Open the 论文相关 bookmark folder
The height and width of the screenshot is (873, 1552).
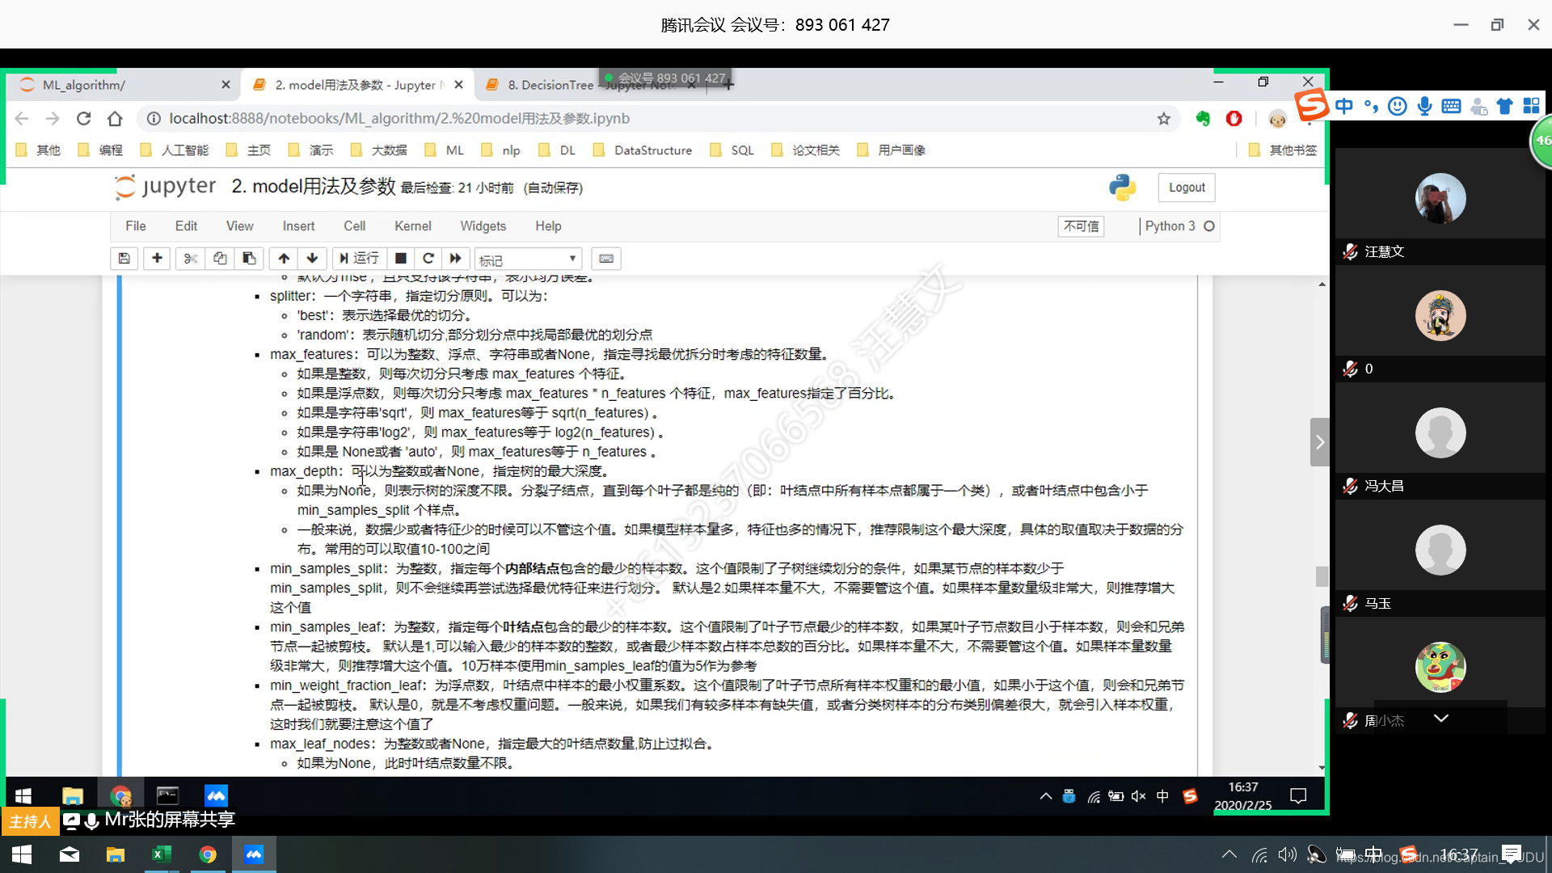(x=806, y=150)
